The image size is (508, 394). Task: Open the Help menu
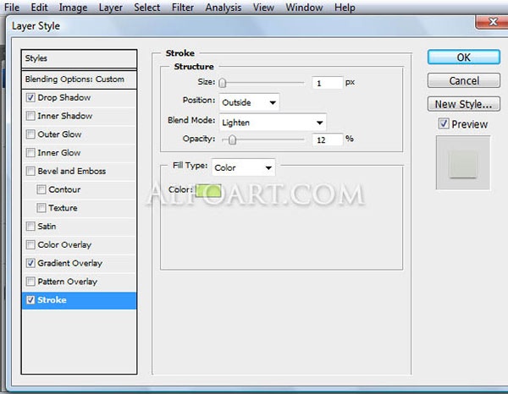[345, 7]
